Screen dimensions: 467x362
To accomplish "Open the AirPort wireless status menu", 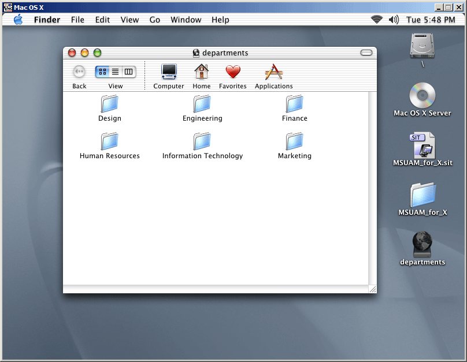I will [x=377, y=20].
